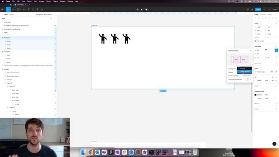The height and width of the screenshot is (157, 279).
Task: Select the Pen tool
Action: coord(24,10)
